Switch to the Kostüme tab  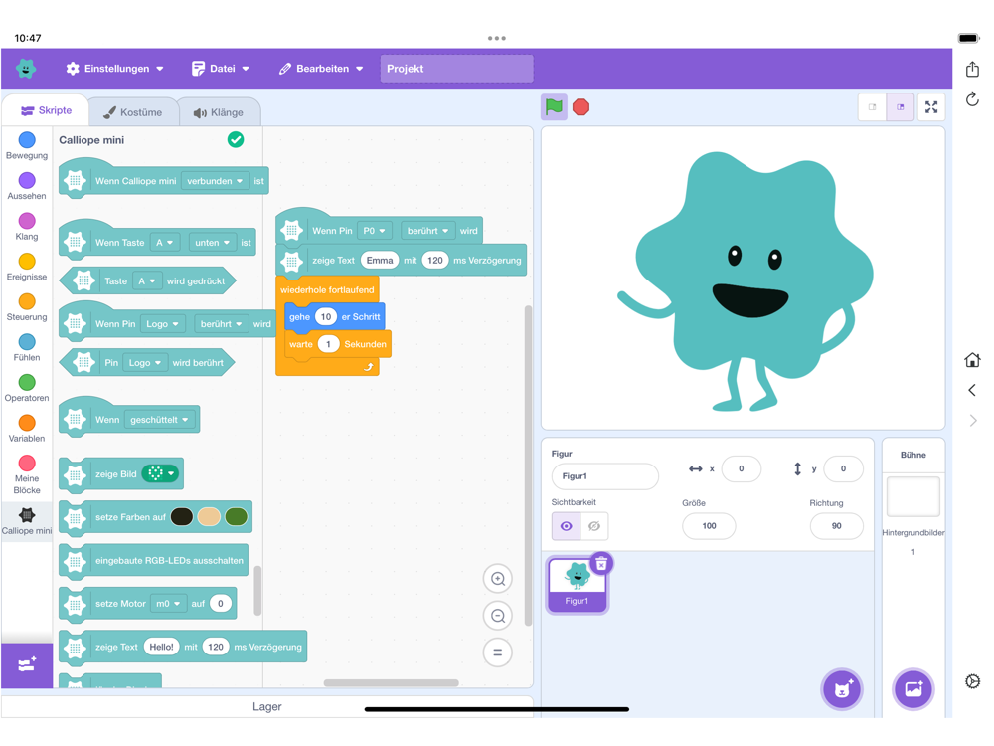[133, 112]
